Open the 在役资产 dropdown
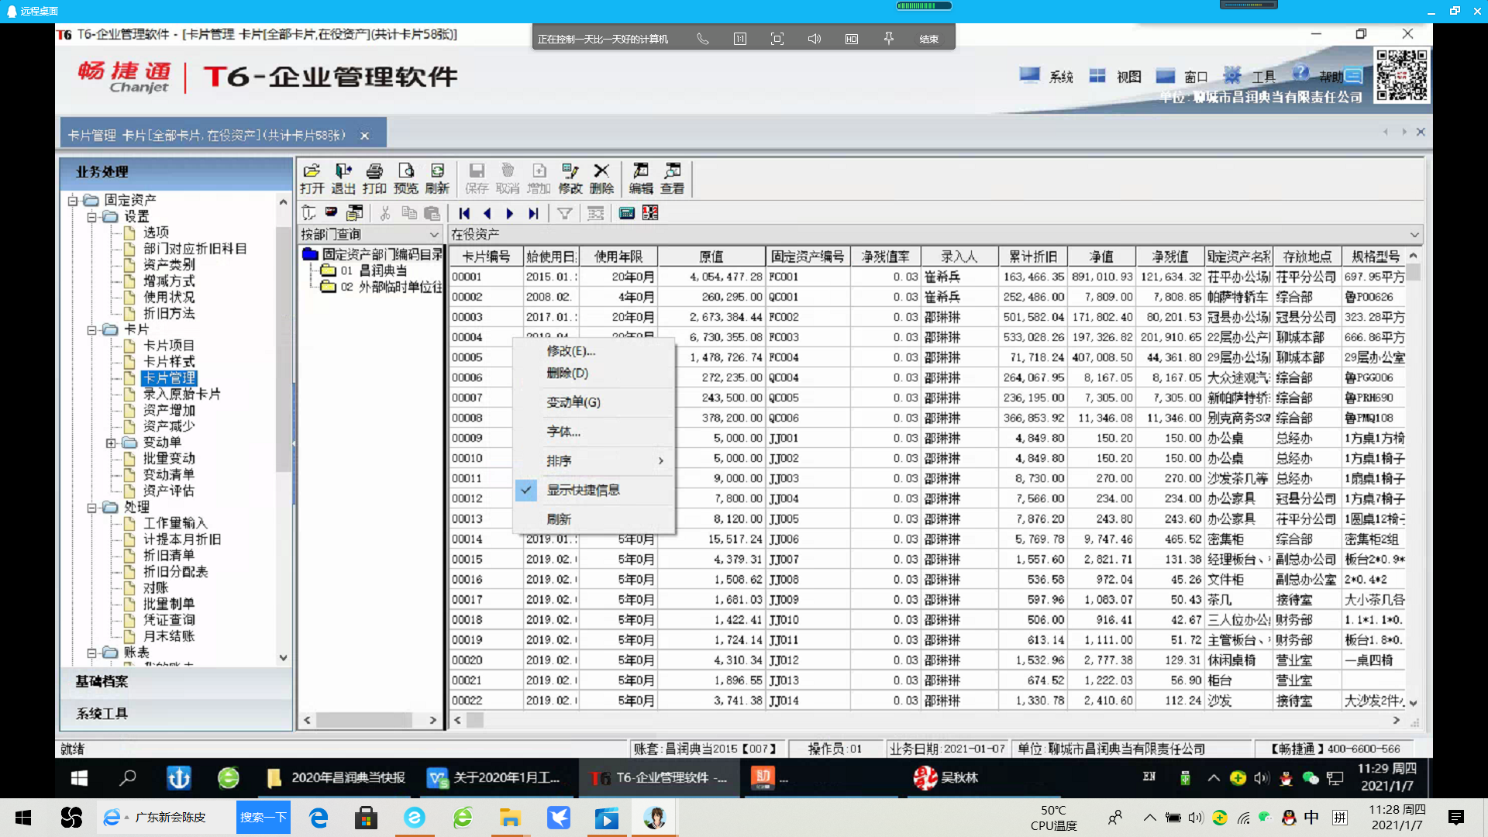This screenshot has height=837, width=1488. (1414, 234)
